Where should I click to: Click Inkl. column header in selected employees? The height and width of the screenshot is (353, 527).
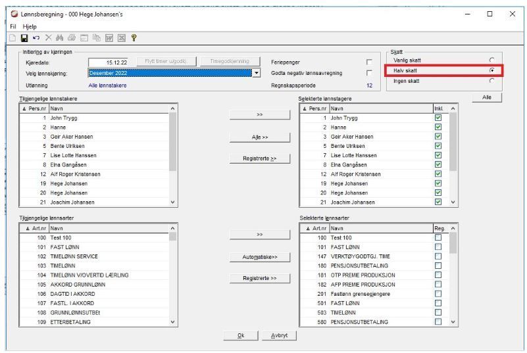pos(441,108)
